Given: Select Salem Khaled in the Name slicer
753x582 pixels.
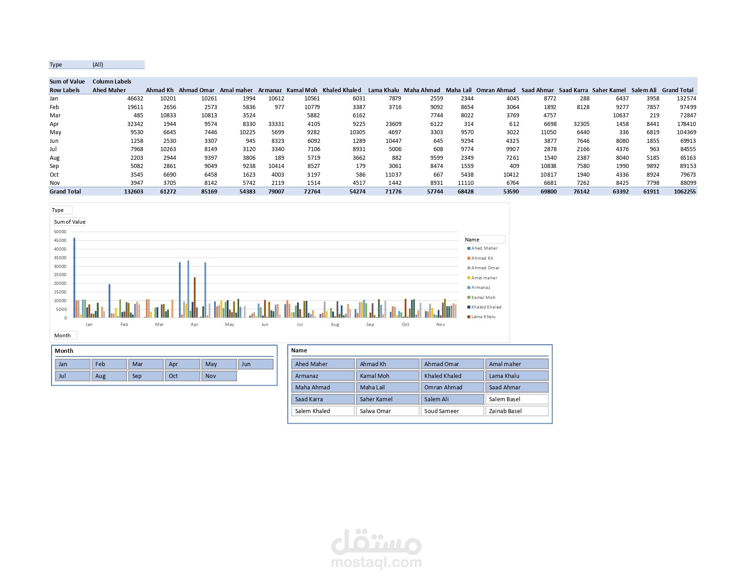Looking at the screenshot, I should (323, 411).
